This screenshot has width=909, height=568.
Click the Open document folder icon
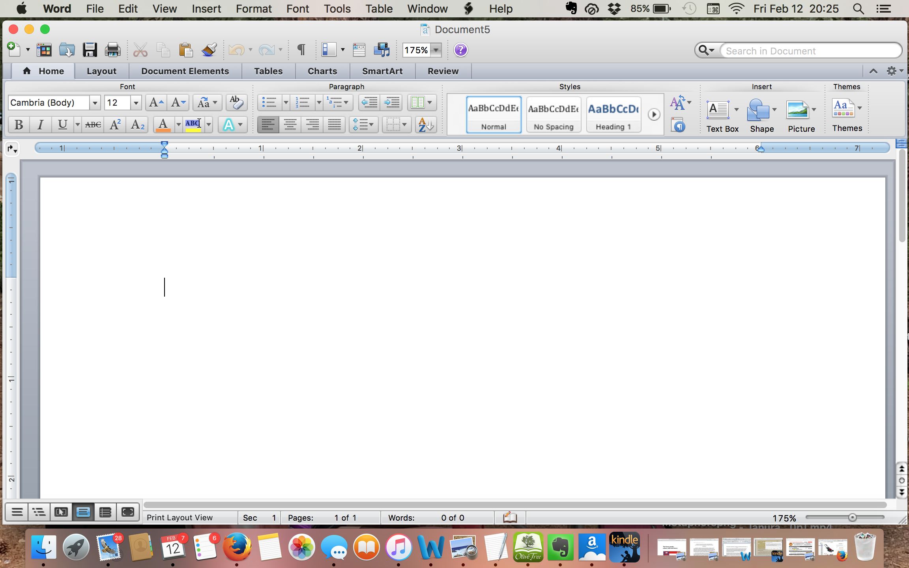click(x=67, y=50)
